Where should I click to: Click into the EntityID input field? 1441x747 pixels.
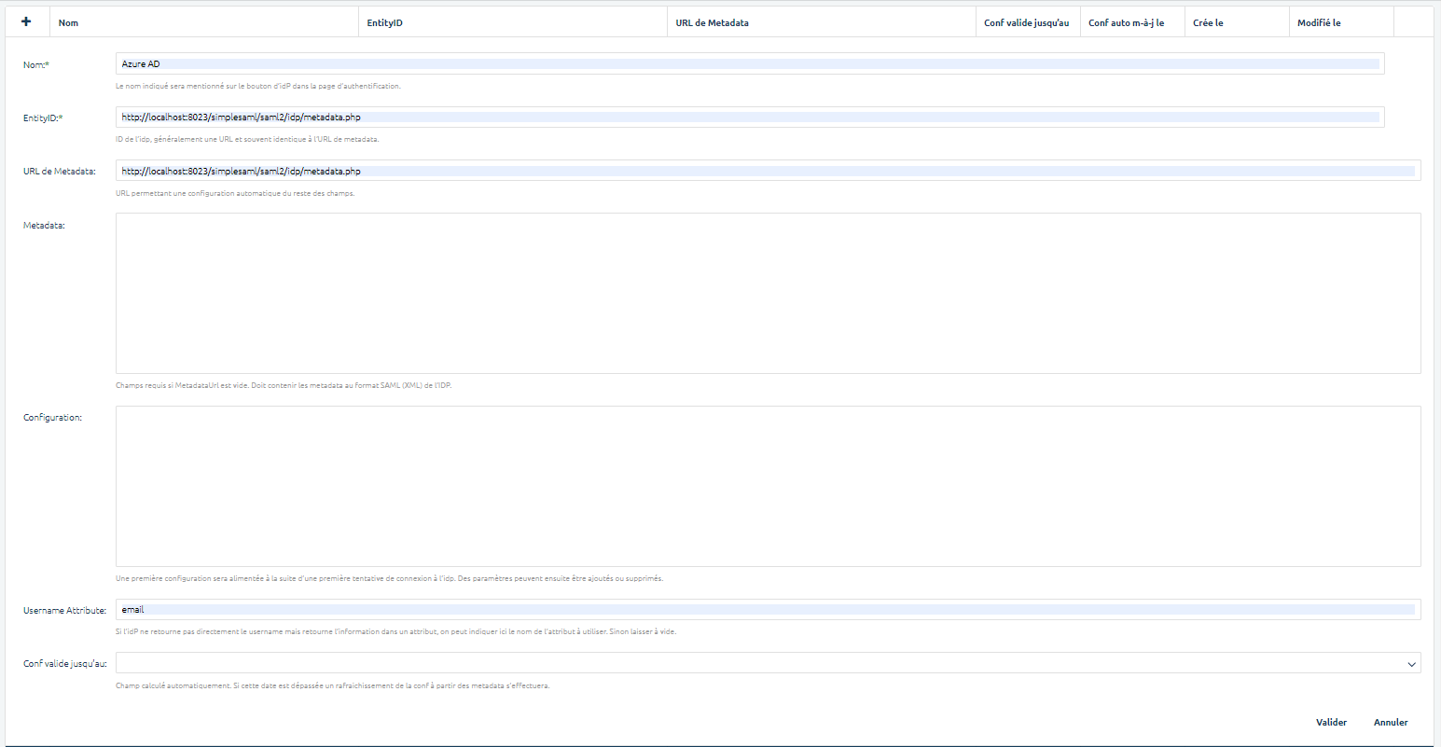[x=749, y=118]
